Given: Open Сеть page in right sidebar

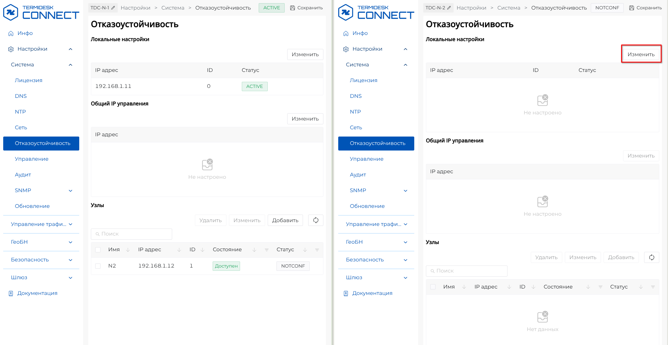Looking at the screenshot, I should point(356,128).
